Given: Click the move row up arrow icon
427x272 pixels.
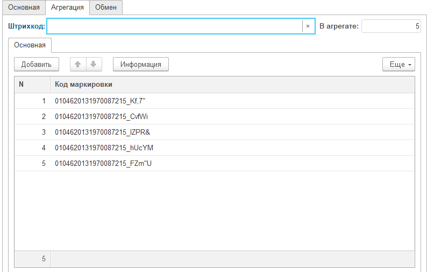Looking at the screenshot, I should coord(78,64).
